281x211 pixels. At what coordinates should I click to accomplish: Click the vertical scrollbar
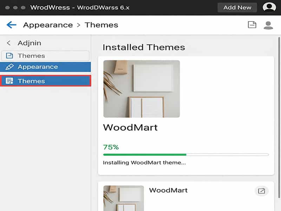pos(279,118)
